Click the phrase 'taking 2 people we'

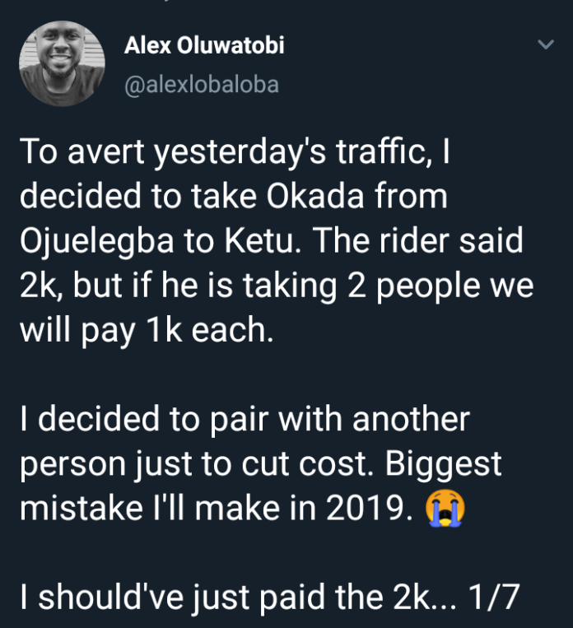389,286
